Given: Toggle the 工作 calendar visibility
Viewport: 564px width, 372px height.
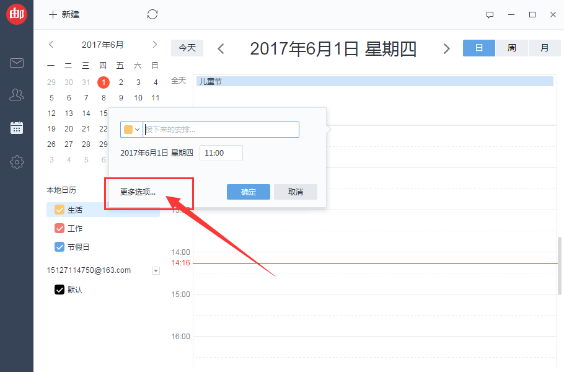Looking at the screenshot, I should click(59, 228).
